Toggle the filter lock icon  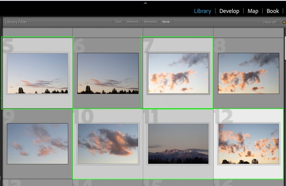[284, 21]
